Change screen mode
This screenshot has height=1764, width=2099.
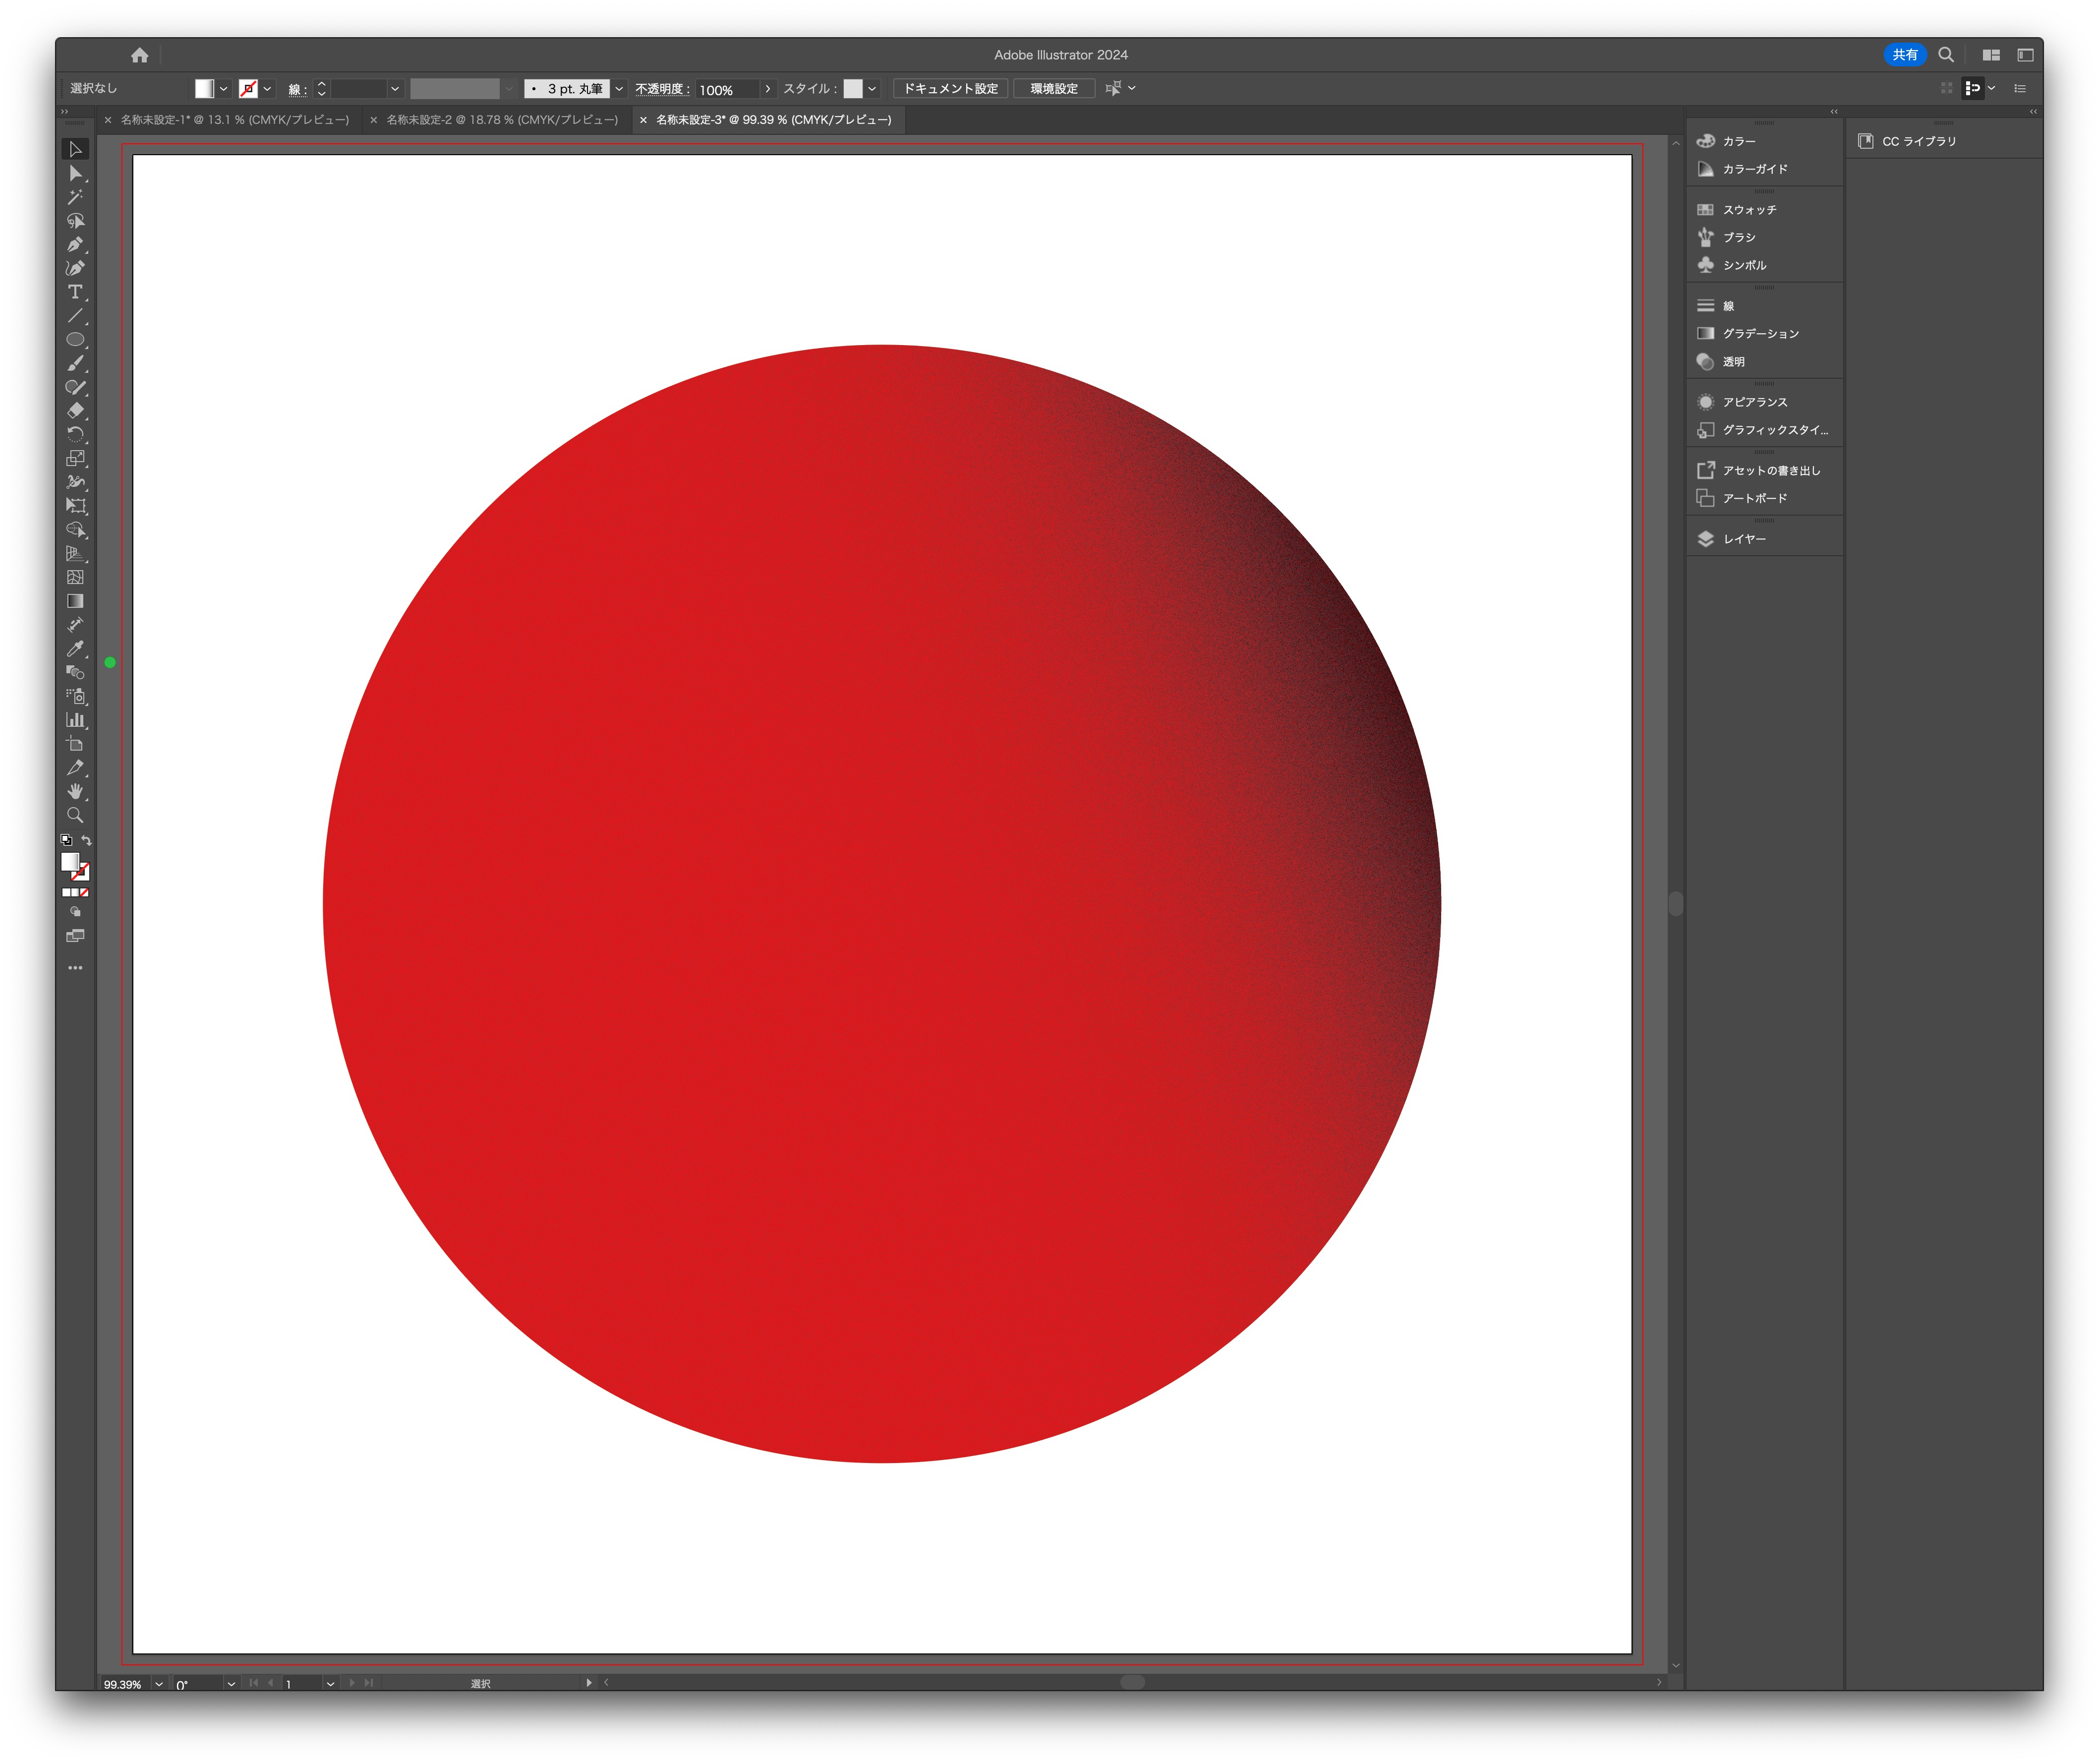coord(75,936)
